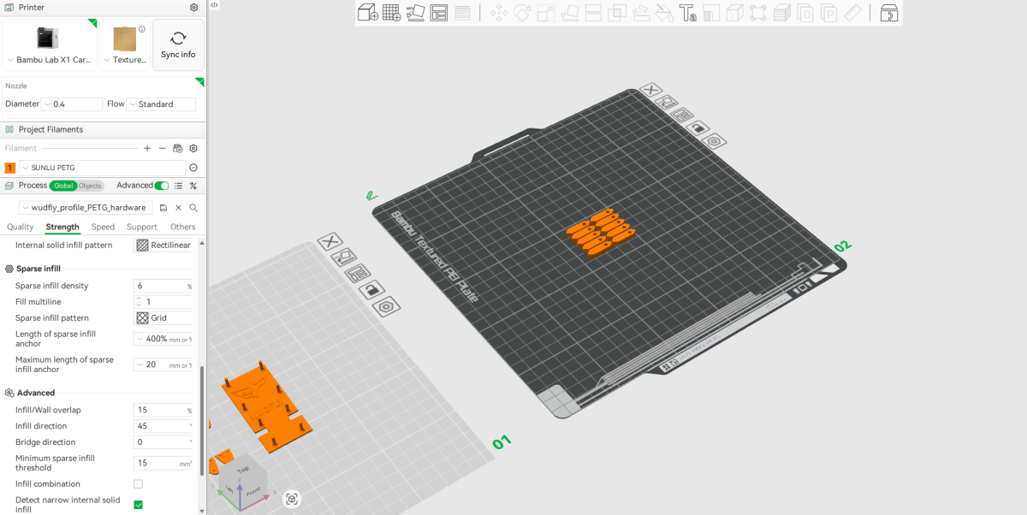Switch process scope to Global
The width and height of the screenshot is (1027, 515).
(x=63, y=186)
